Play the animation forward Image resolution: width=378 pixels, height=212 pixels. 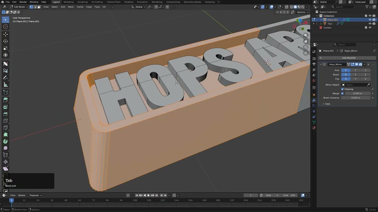(149, 195)
